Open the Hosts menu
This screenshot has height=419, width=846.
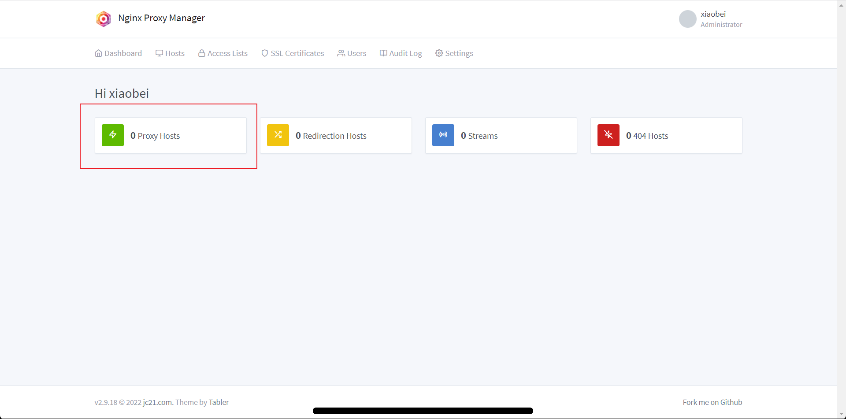pyautogui.click(x=170, y=53)
